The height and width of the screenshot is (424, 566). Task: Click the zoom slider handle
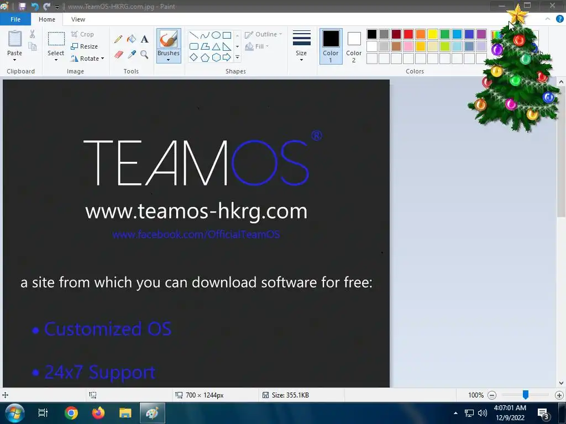[x=526, y=395]
